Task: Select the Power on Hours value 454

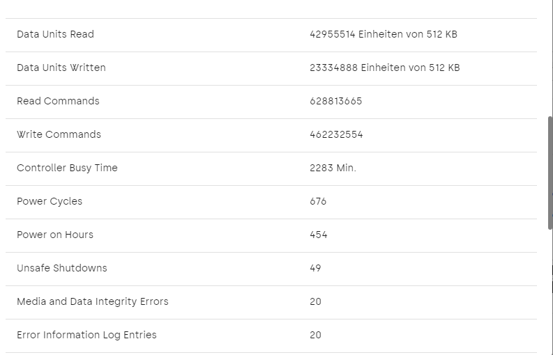Action: pos(319,235)
